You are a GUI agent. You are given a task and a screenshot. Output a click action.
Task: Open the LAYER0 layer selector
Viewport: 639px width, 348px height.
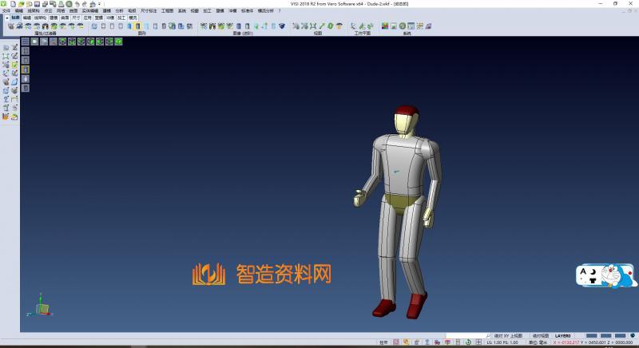click(563, 336)
